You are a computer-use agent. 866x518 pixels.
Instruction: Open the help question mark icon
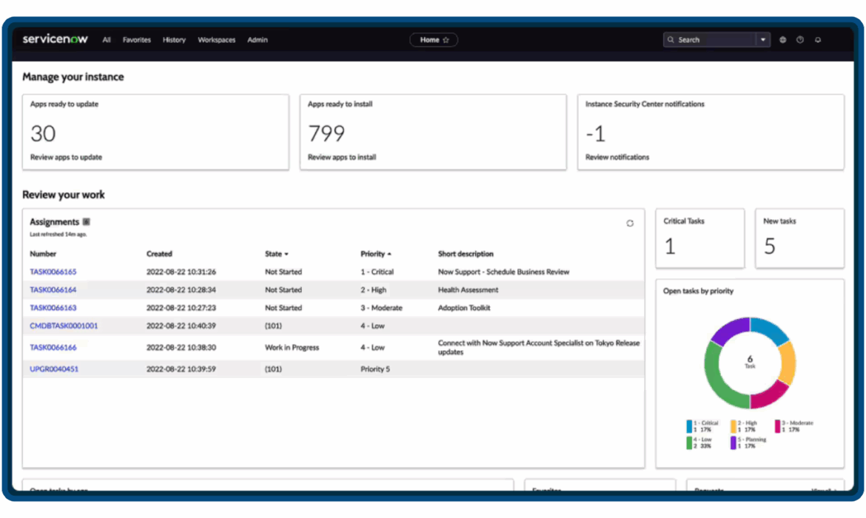[x=800, y=40]
